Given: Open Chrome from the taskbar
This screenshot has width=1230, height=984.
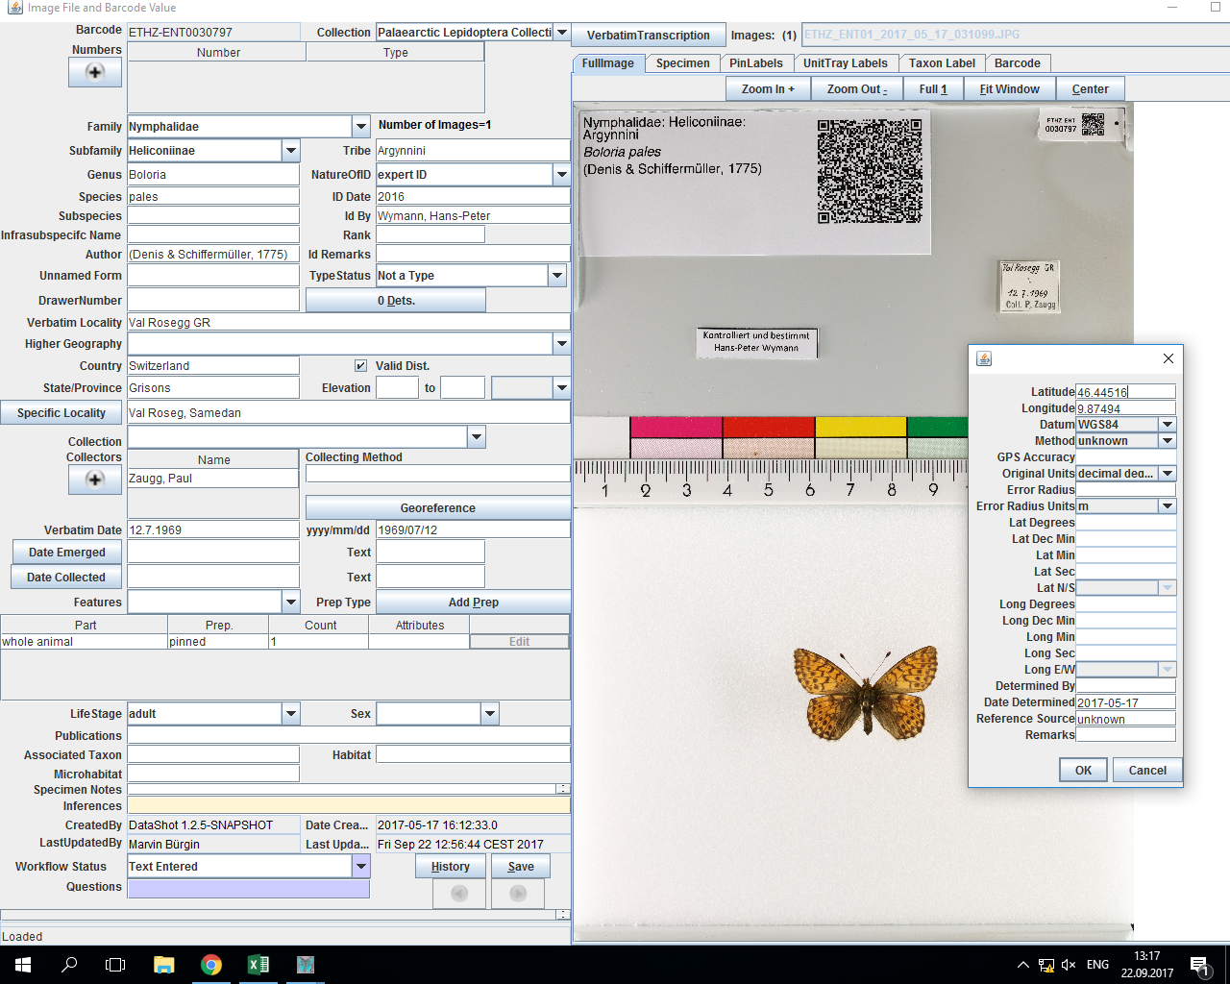Looking at the screenshot, I should 211,963.
